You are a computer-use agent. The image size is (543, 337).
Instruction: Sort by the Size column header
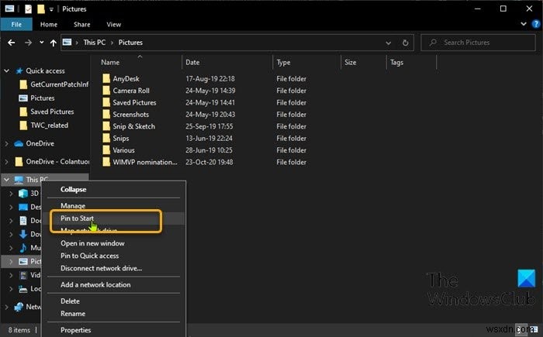tap(350, 62)
